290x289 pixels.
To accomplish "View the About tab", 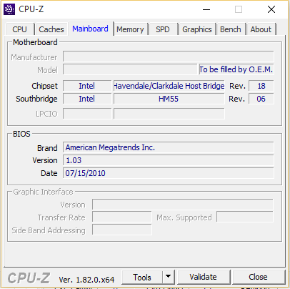I will click(261, 29).
